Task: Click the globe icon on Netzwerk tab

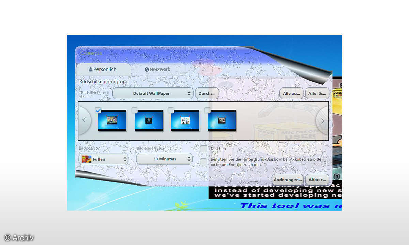Action: (147, 70)
